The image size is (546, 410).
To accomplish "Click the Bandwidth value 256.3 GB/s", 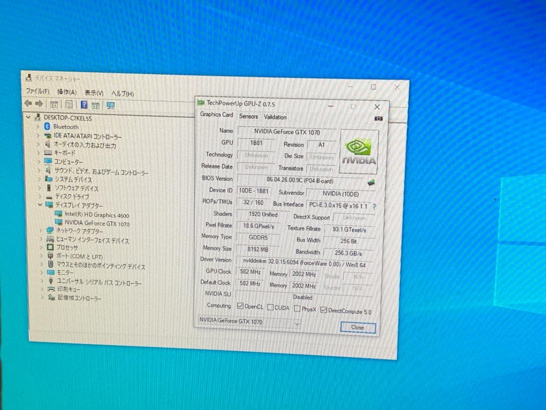I will click(348, 254).
